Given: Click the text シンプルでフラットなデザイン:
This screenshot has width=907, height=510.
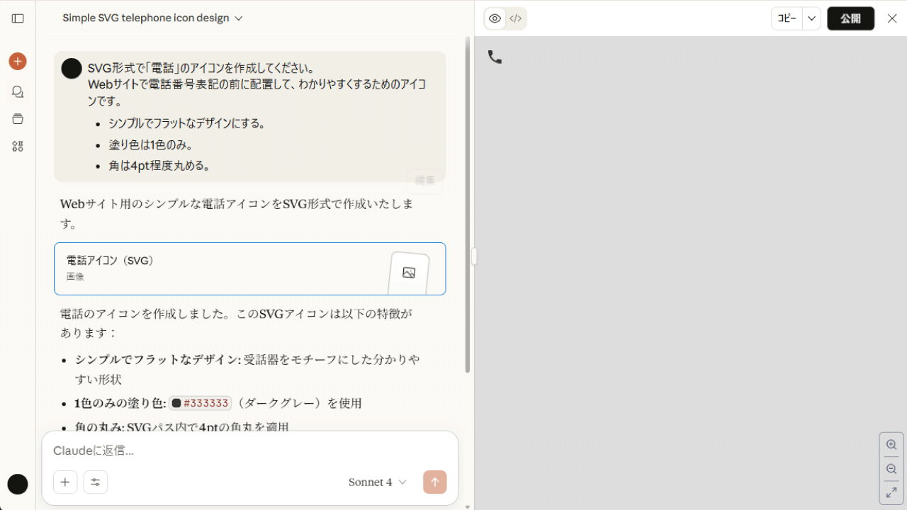Looking at the screenshot, I should pyautogui.click(x=158, y=359).
